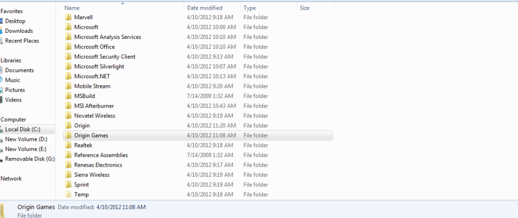
Task: Click the 4/10/2012 10:00 AM date cell
Action: [211, 27]
